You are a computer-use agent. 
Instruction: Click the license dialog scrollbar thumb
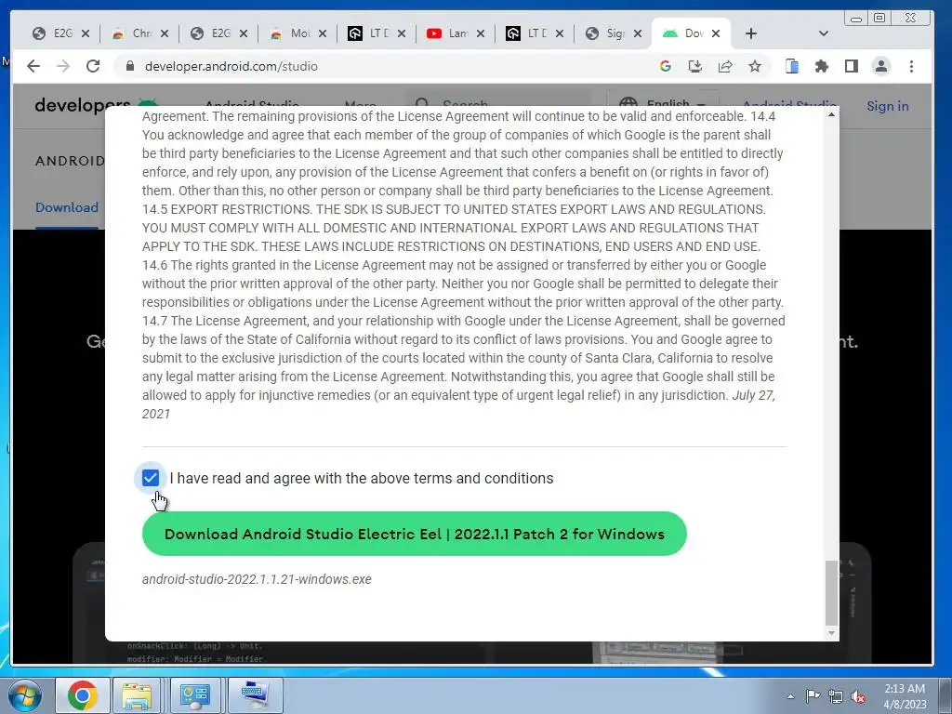click(831, 592)
